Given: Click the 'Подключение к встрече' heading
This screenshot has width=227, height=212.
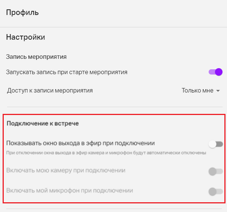Looking at the screenshot, I should click(x=43, y=124).
